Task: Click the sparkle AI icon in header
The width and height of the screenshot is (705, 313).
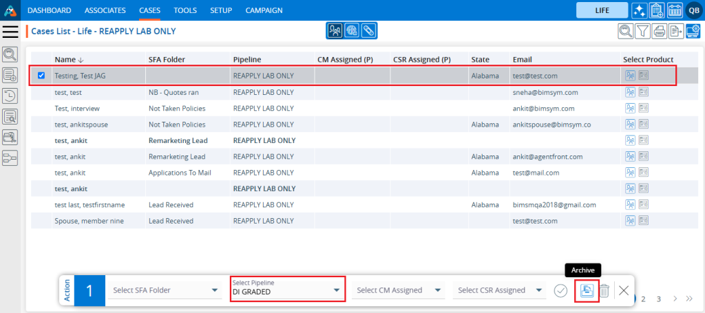Action: click(639, 10)
